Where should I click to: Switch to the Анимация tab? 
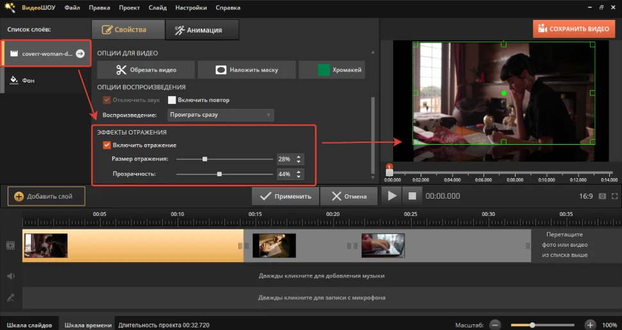(202, 29)
